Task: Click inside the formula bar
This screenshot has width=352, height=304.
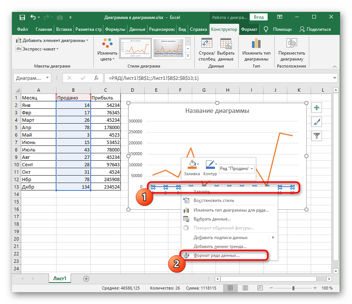Action: point(219,78)
